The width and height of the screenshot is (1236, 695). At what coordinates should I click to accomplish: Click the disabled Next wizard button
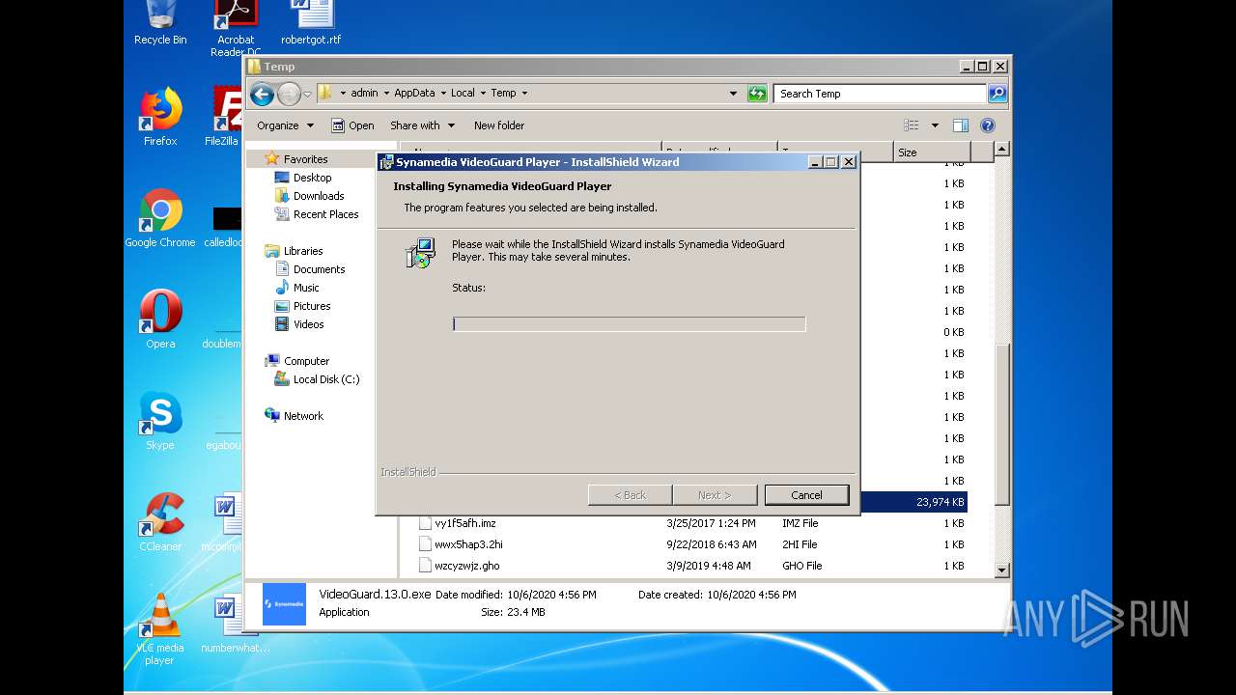coord(715,495)
